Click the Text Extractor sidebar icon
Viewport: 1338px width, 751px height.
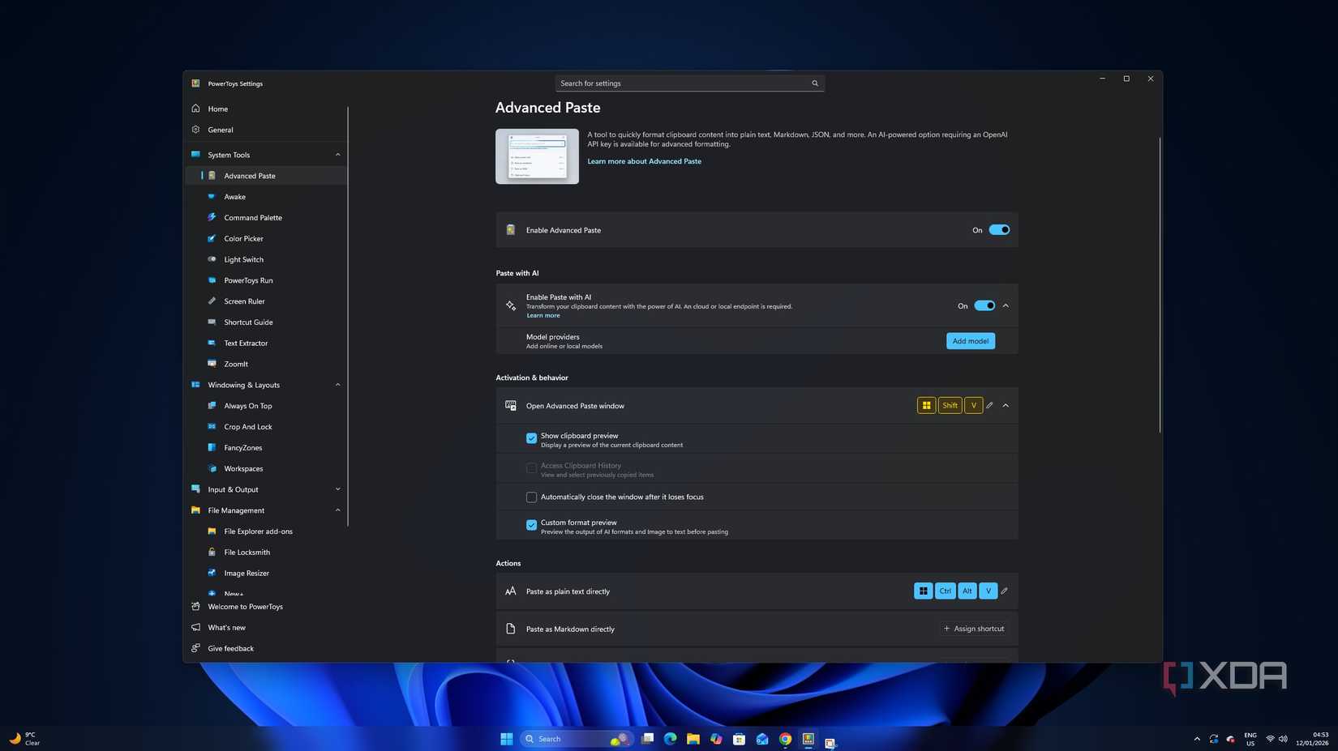click(212, 343)
